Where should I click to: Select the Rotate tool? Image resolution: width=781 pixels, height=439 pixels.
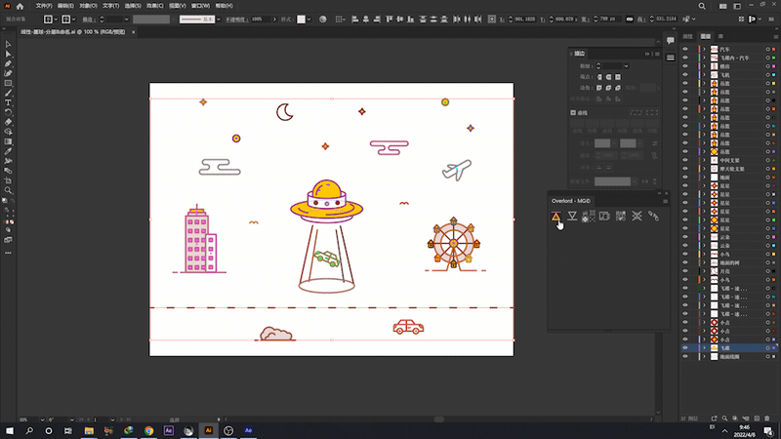pos(8,112)
